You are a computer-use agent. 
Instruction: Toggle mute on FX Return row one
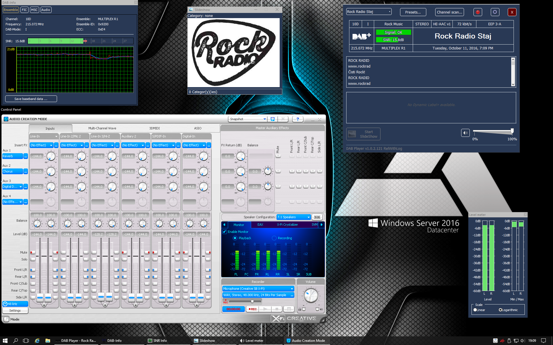click(278, 156)
